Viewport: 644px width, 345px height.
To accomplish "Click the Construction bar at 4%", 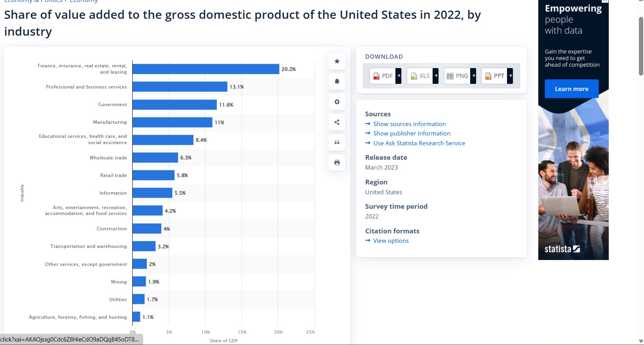I will (x=147, y=229).
